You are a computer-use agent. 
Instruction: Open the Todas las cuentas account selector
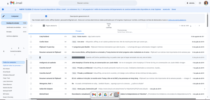coord(103,26)
